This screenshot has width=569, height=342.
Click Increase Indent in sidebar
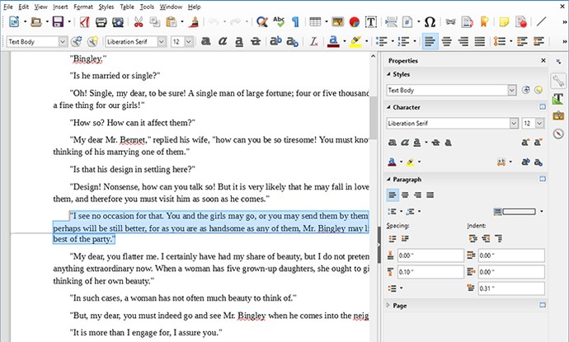[473, 239]
